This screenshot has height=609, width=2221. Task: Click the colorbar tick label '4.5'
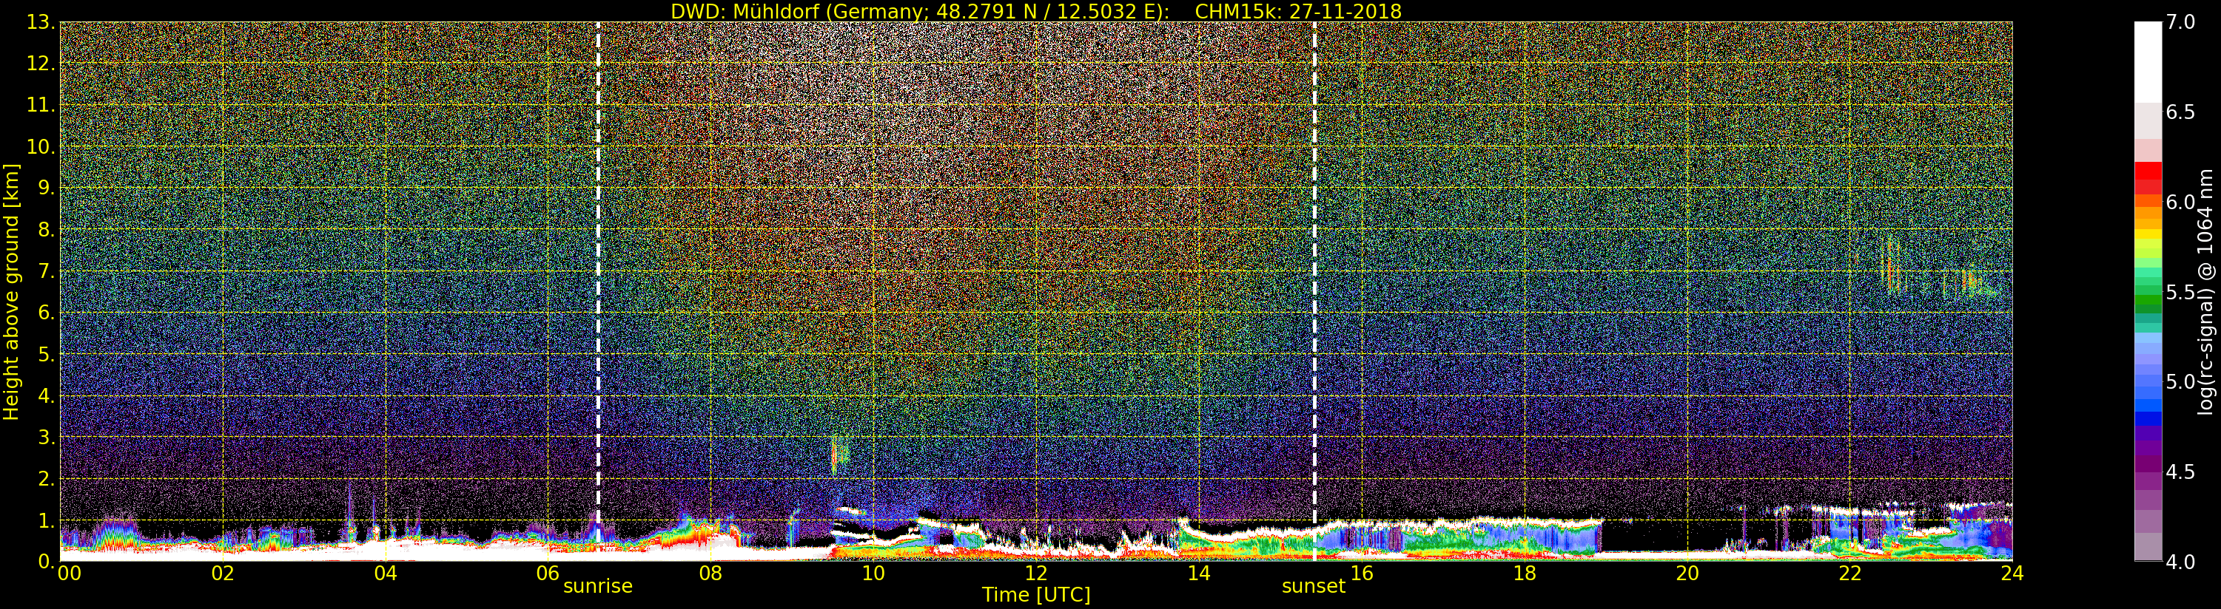2180,472
